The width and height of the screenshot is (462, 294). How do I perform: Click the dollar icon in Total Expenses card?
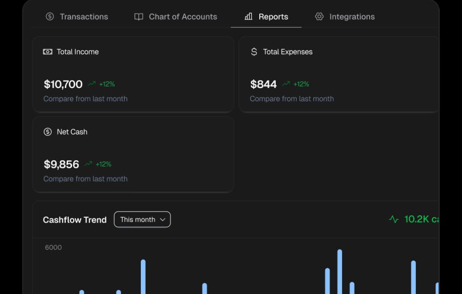(254, 51)
